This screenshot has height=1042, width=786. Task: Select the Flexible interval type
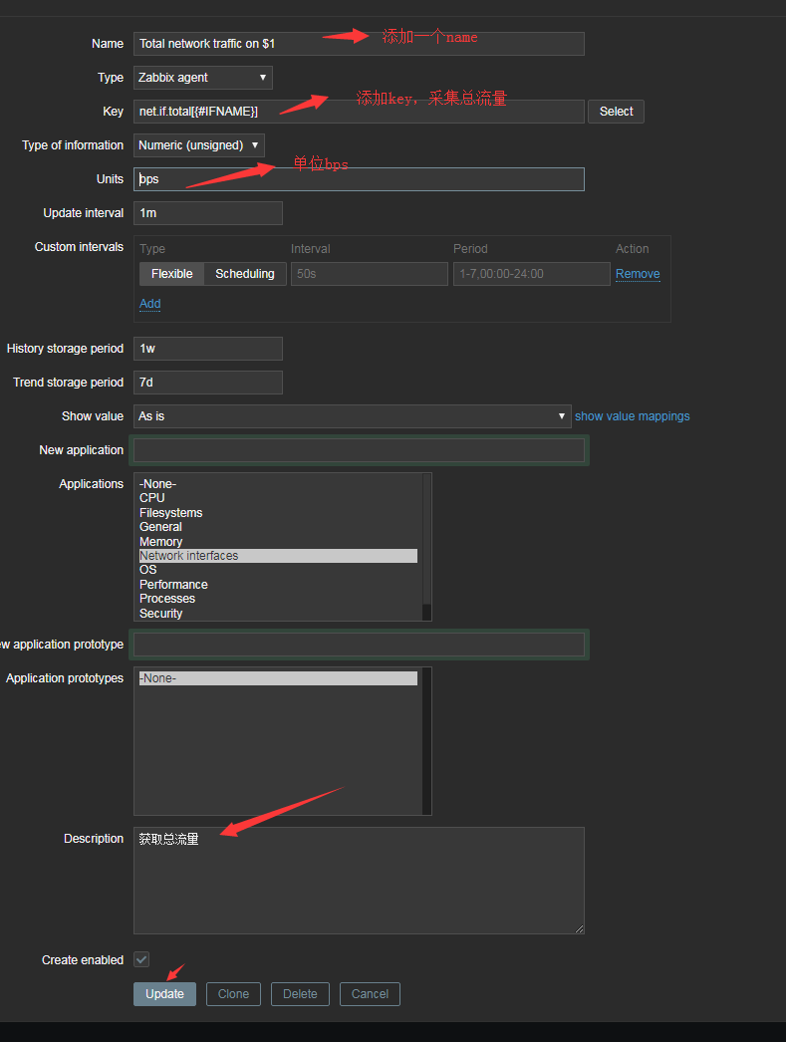point(171,273)
